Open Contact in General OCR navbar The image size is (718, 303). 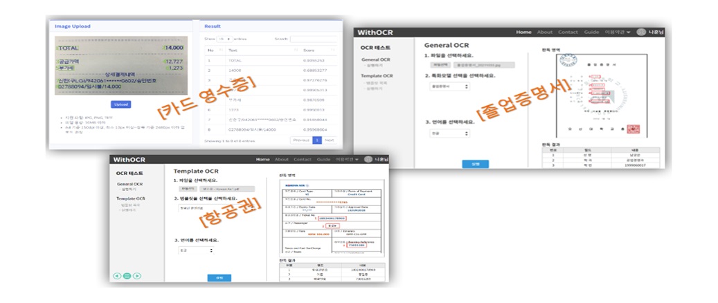[x=568, y=32]
